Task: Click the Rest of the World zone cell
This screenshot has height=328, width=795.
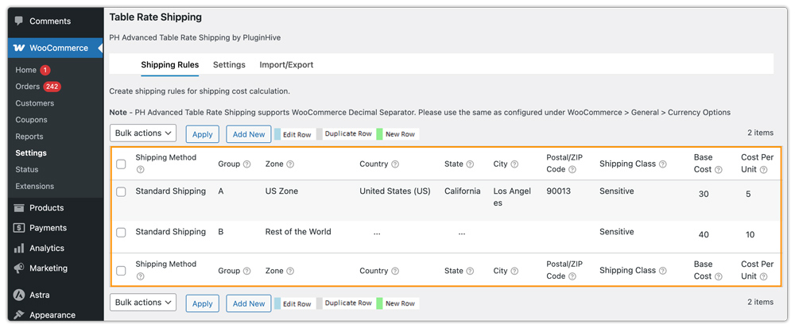Action: click(298, 232)
